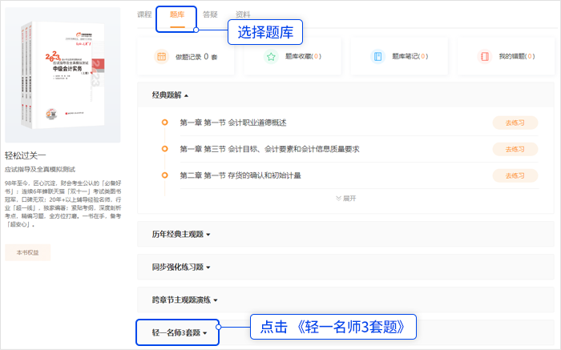Screen dimensions: 561x350
Task: Open the 资料 tab
Action: coord(243,14)
